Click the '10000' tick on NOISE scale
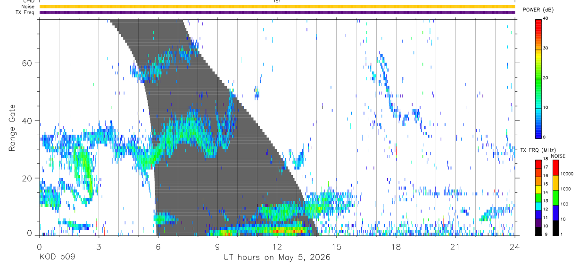Image resolution: width=579 pixels, height=267 pixels. [566, 174]
